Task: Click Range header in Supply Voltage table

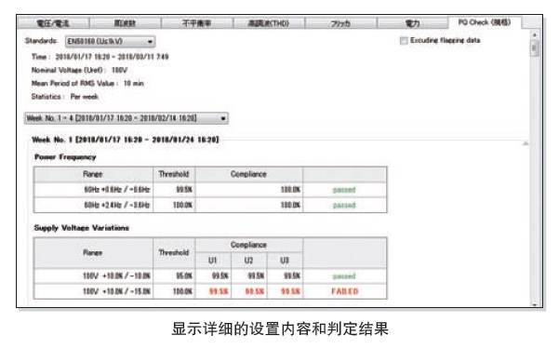Action: pyautogui.click(x=93, y=252)
